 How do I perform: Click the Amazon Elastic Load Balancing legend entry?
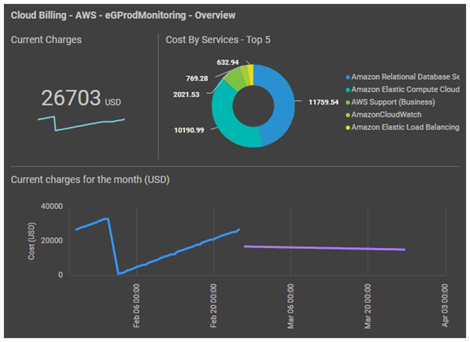point(403,127)
